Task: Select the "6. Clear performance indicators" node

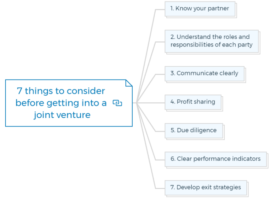Action: 216,159
